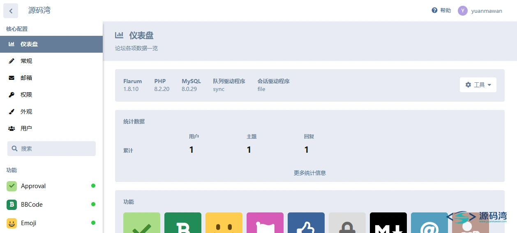Viewport: 517px width, 233px height.
Task: Open the 权限 permissions page
Action: point(51,95)
